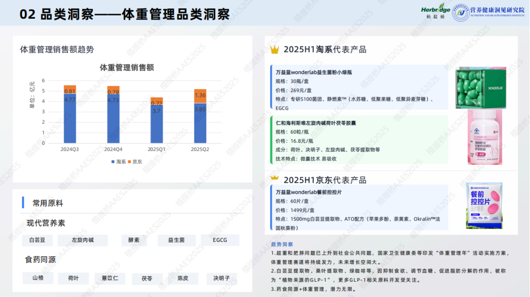
Task: Click the orange 1.36 segment for 2025Q2
Action: (x=200, y=96)
